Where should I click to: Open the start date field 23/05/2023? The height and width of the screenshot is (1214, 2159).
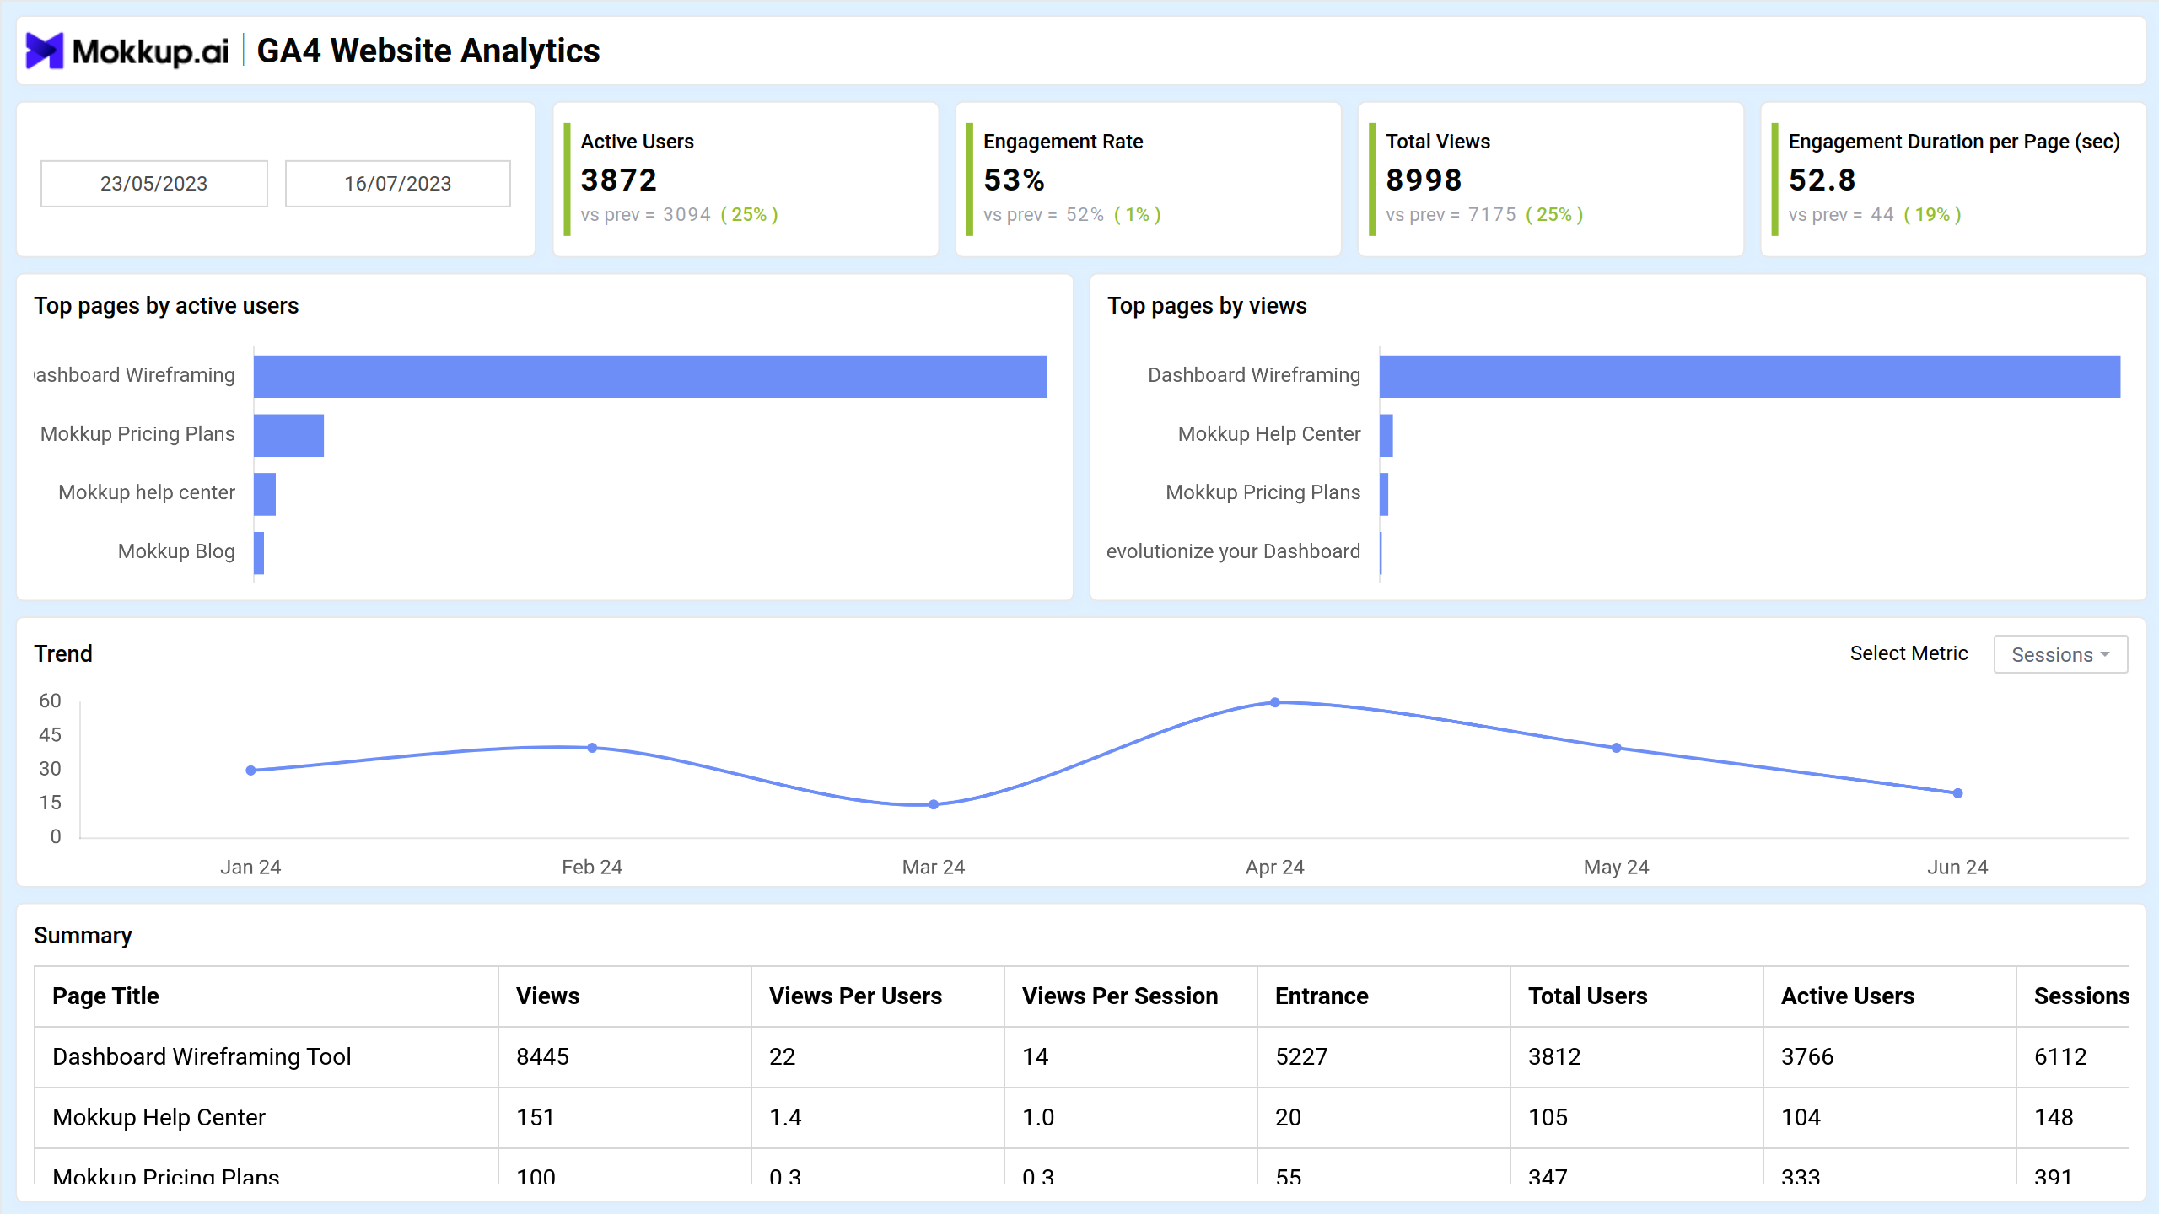[x=154, y=183]
